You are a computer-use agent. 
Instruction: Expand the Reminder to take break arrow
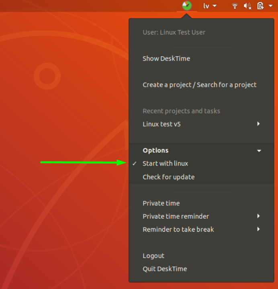pyautogui.click(x=258, y=229)
